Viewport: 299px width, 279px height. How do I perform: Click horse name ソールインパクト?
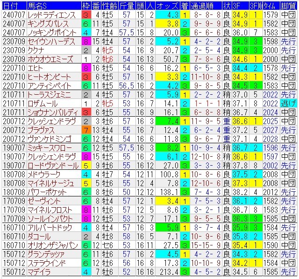pos(50,219)
